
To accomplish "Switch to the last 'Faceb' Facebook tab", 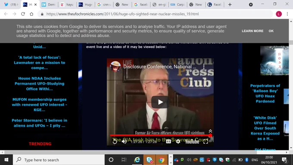I will click(215, 5).
